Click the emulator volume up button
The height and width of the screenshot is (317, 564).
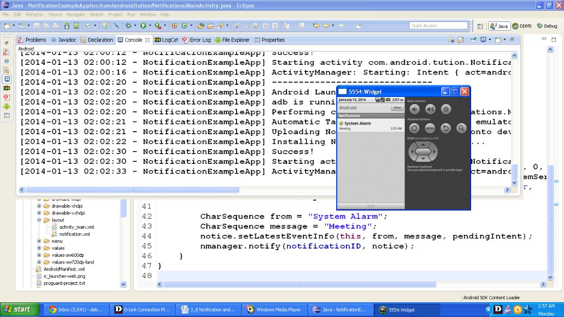click(x=430, y=109)
